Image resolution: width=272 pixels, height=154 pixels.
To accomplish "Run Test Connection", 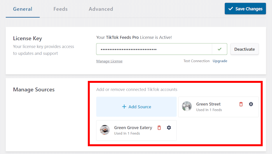I will pyautogui.click(x=197, y=61).
